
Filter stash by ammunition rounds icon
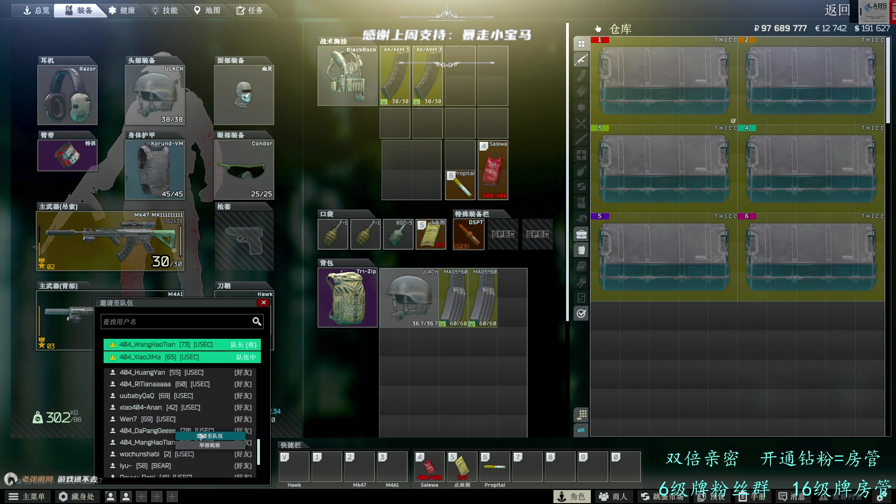(x=581, y=91)
